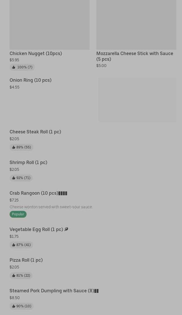
Task: Click thumbs-up icon under Shrimp Roll
Action: (14, 178)
